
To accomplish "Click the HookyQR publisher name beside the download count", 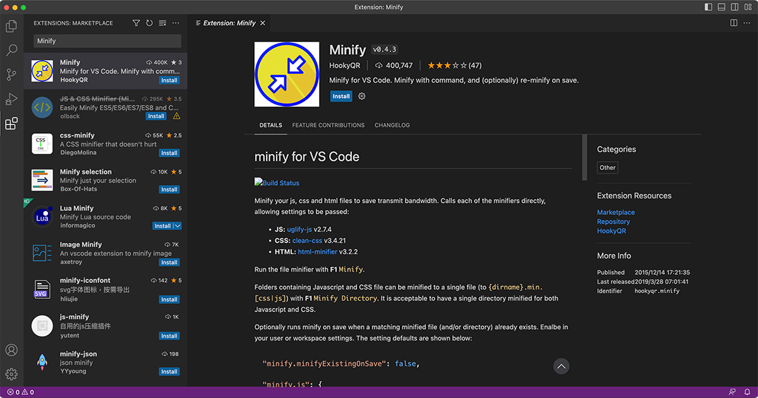I will pyautogui.click(x=345, y=65).
